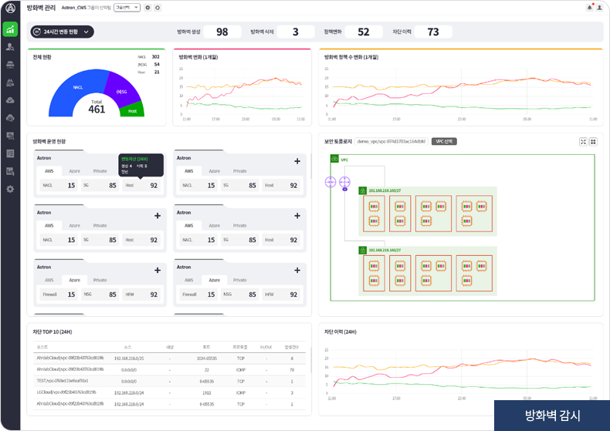This screenshot has height=431, width=610.
Task: Select Private tab in first Astron card
Action: pos(100,171)
